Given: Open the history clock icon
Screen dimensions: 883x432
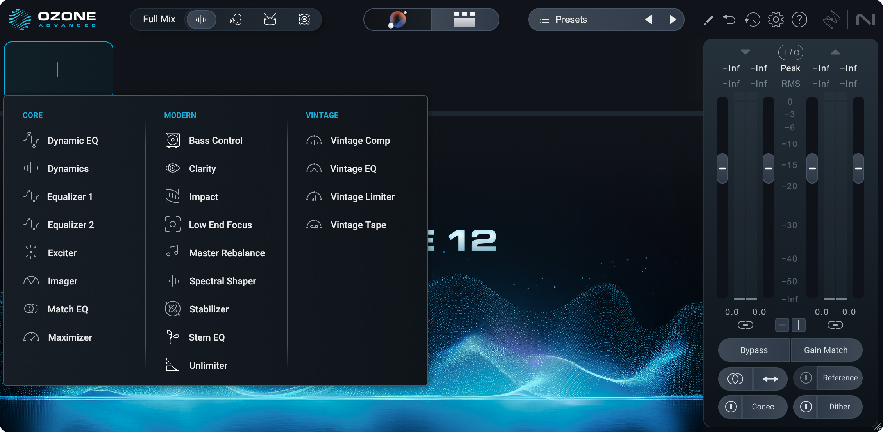Looking at the screenshot, I should coord(752,20).
